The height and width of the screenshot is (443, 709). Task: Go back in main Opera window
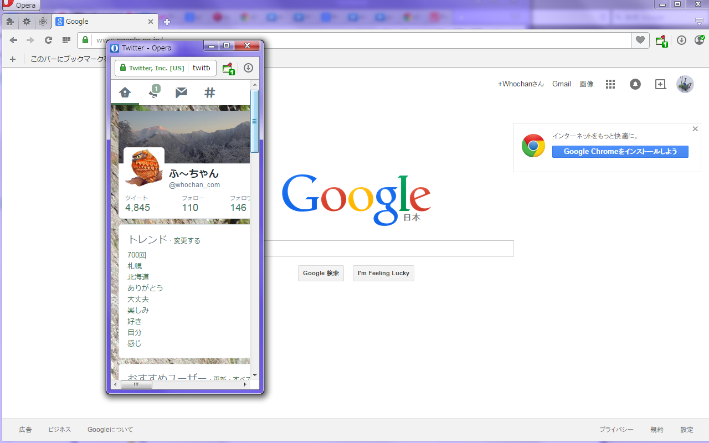pos(13,40)
